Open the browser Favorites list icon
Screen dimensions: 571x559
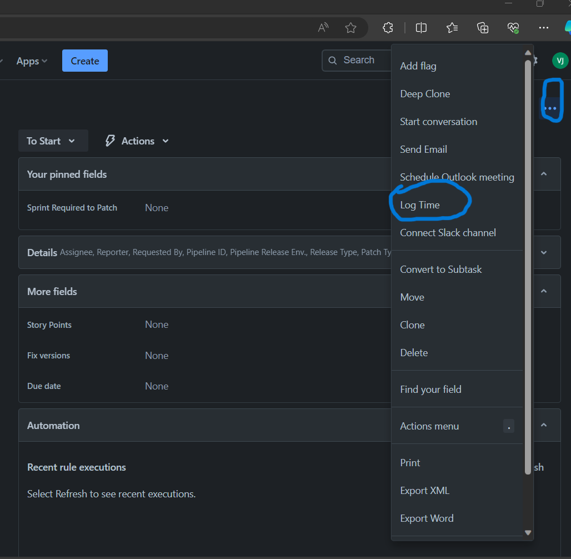coord(452,28)
